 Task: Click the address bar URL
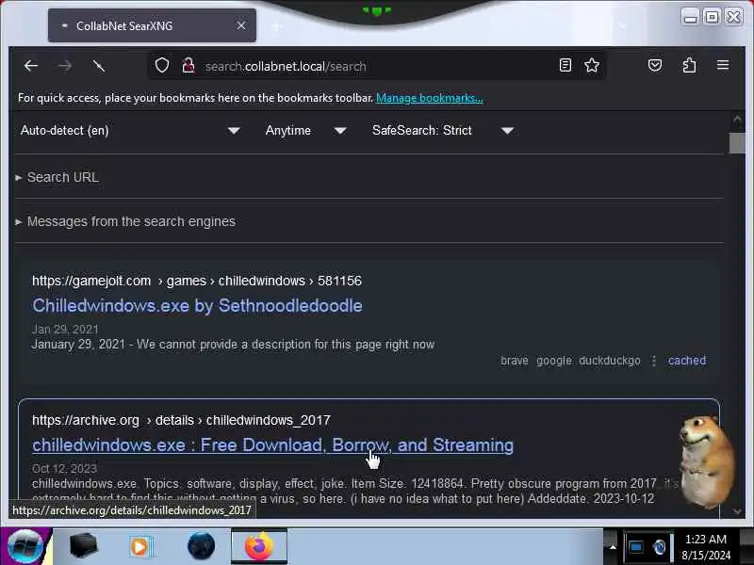click(286, 66)
